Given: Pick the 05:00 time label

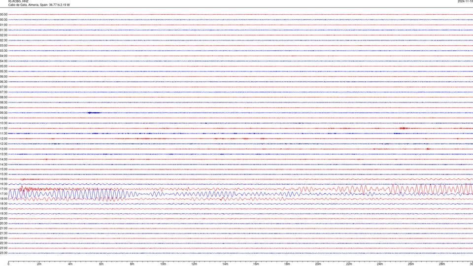Looking at the screenshot, I should [x=3, y=66].
